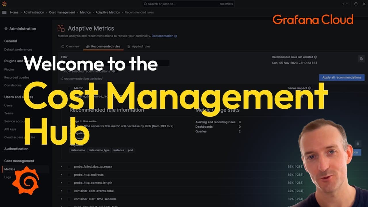This screenshot has height=207, width=368.
Task: Click the series impact value for probe_http_redirects
Action: tap(295, 175)
